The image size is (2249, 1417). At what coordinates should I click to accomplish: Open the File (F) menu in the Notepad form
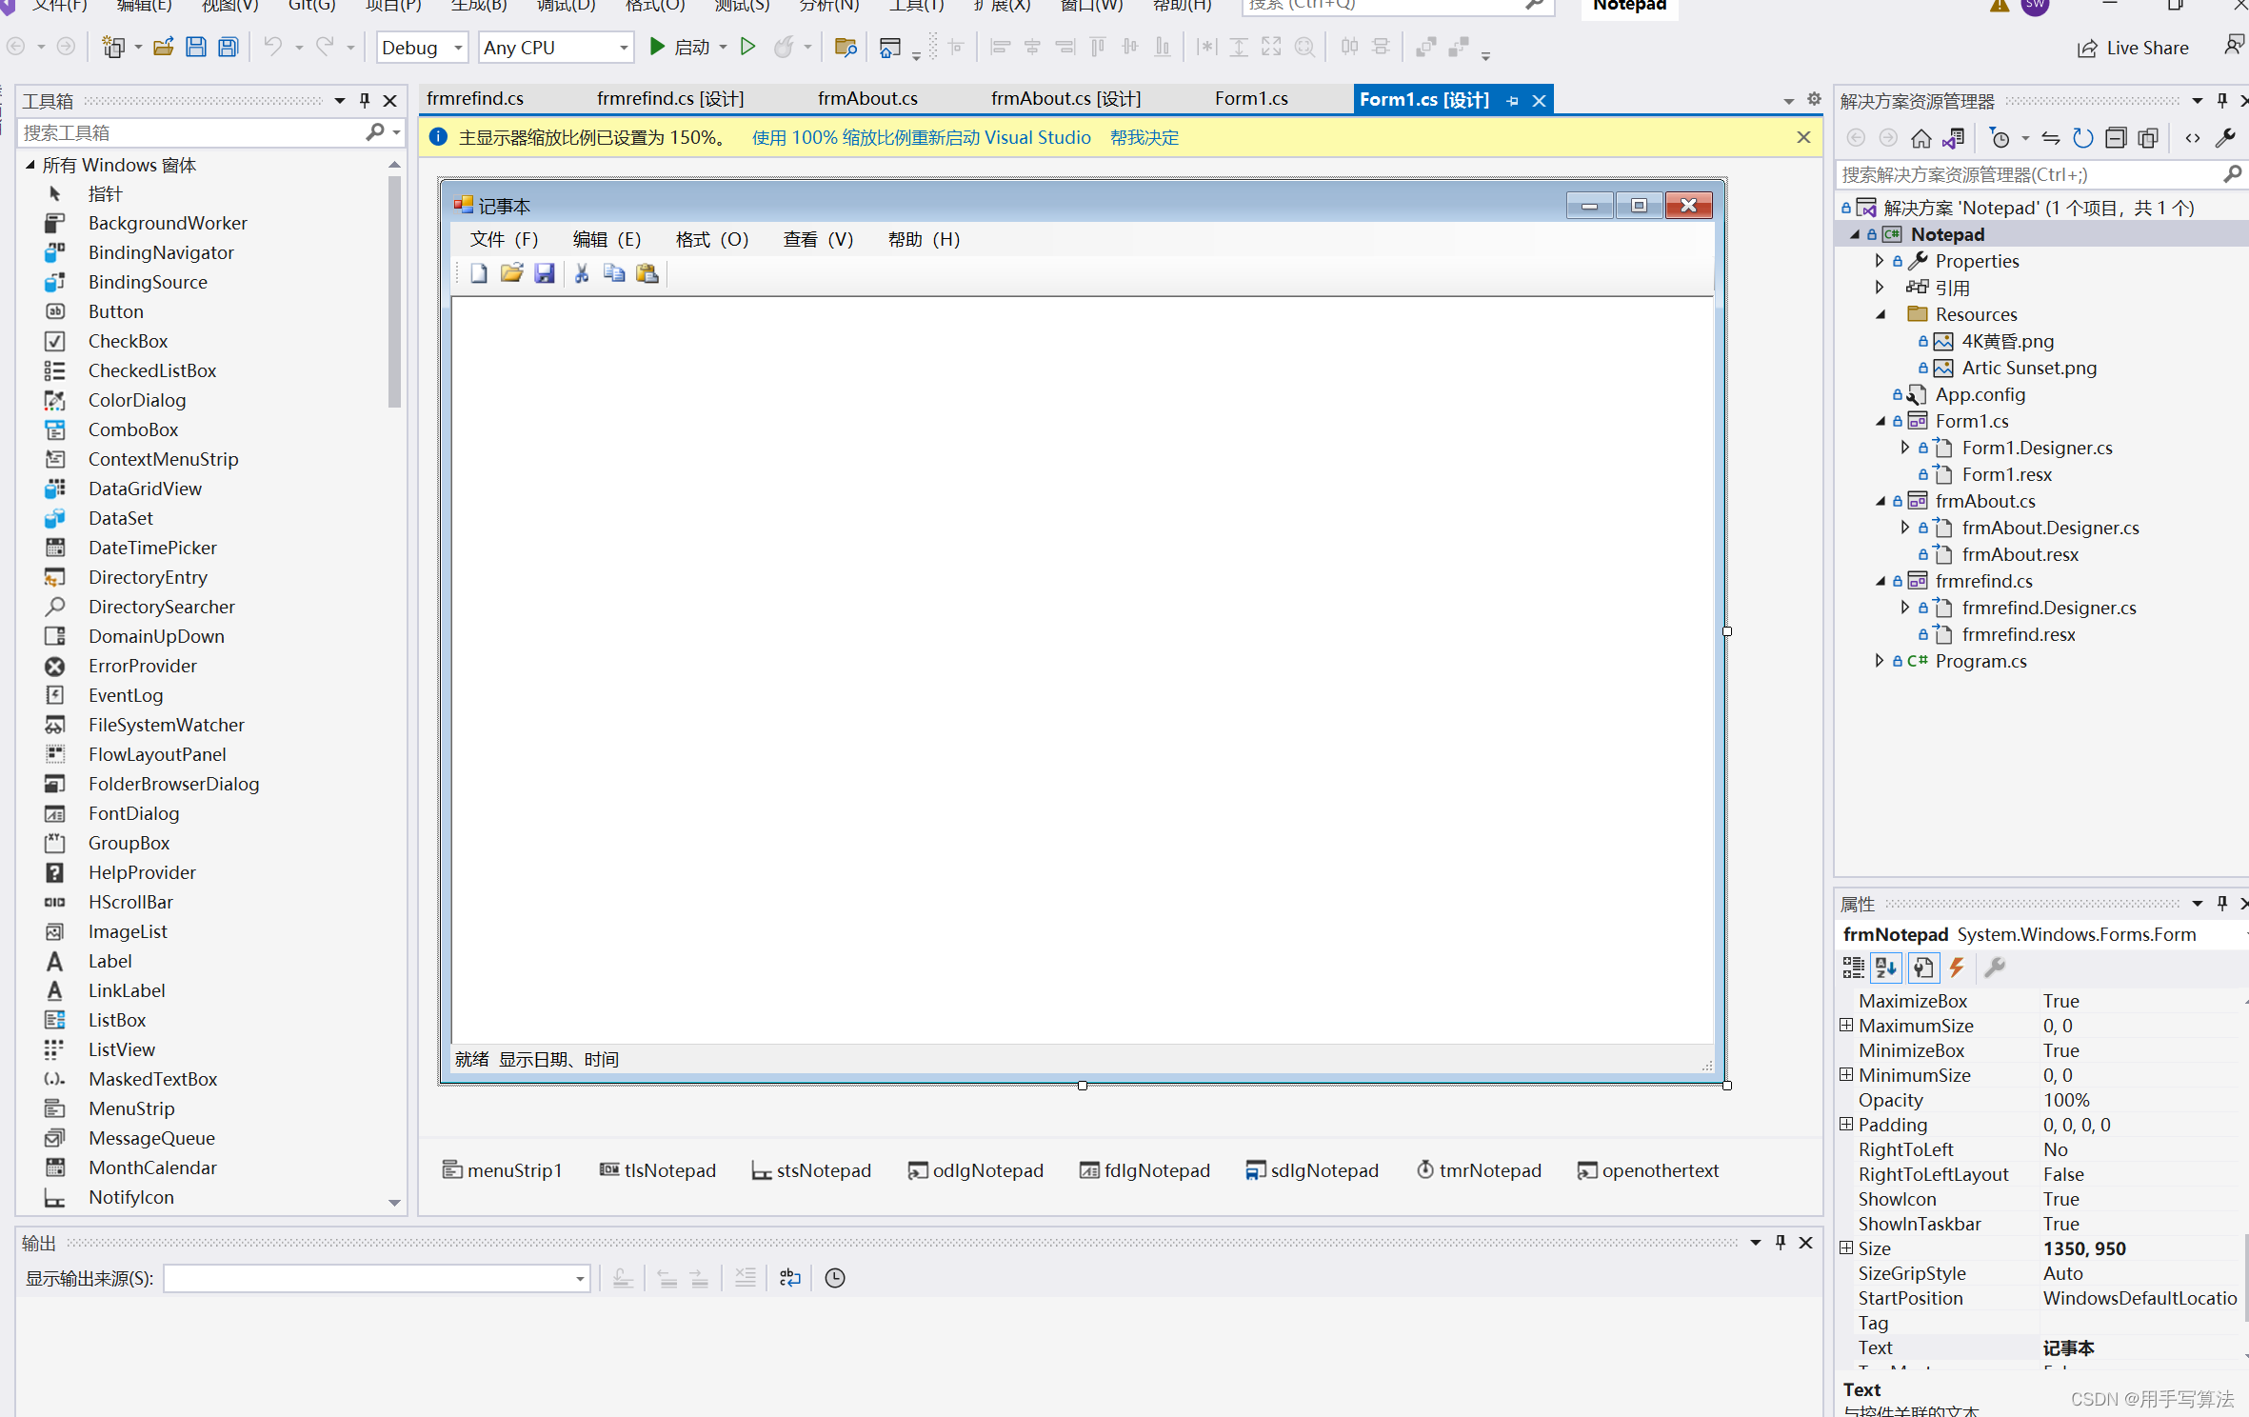click(x=505, y=239)
